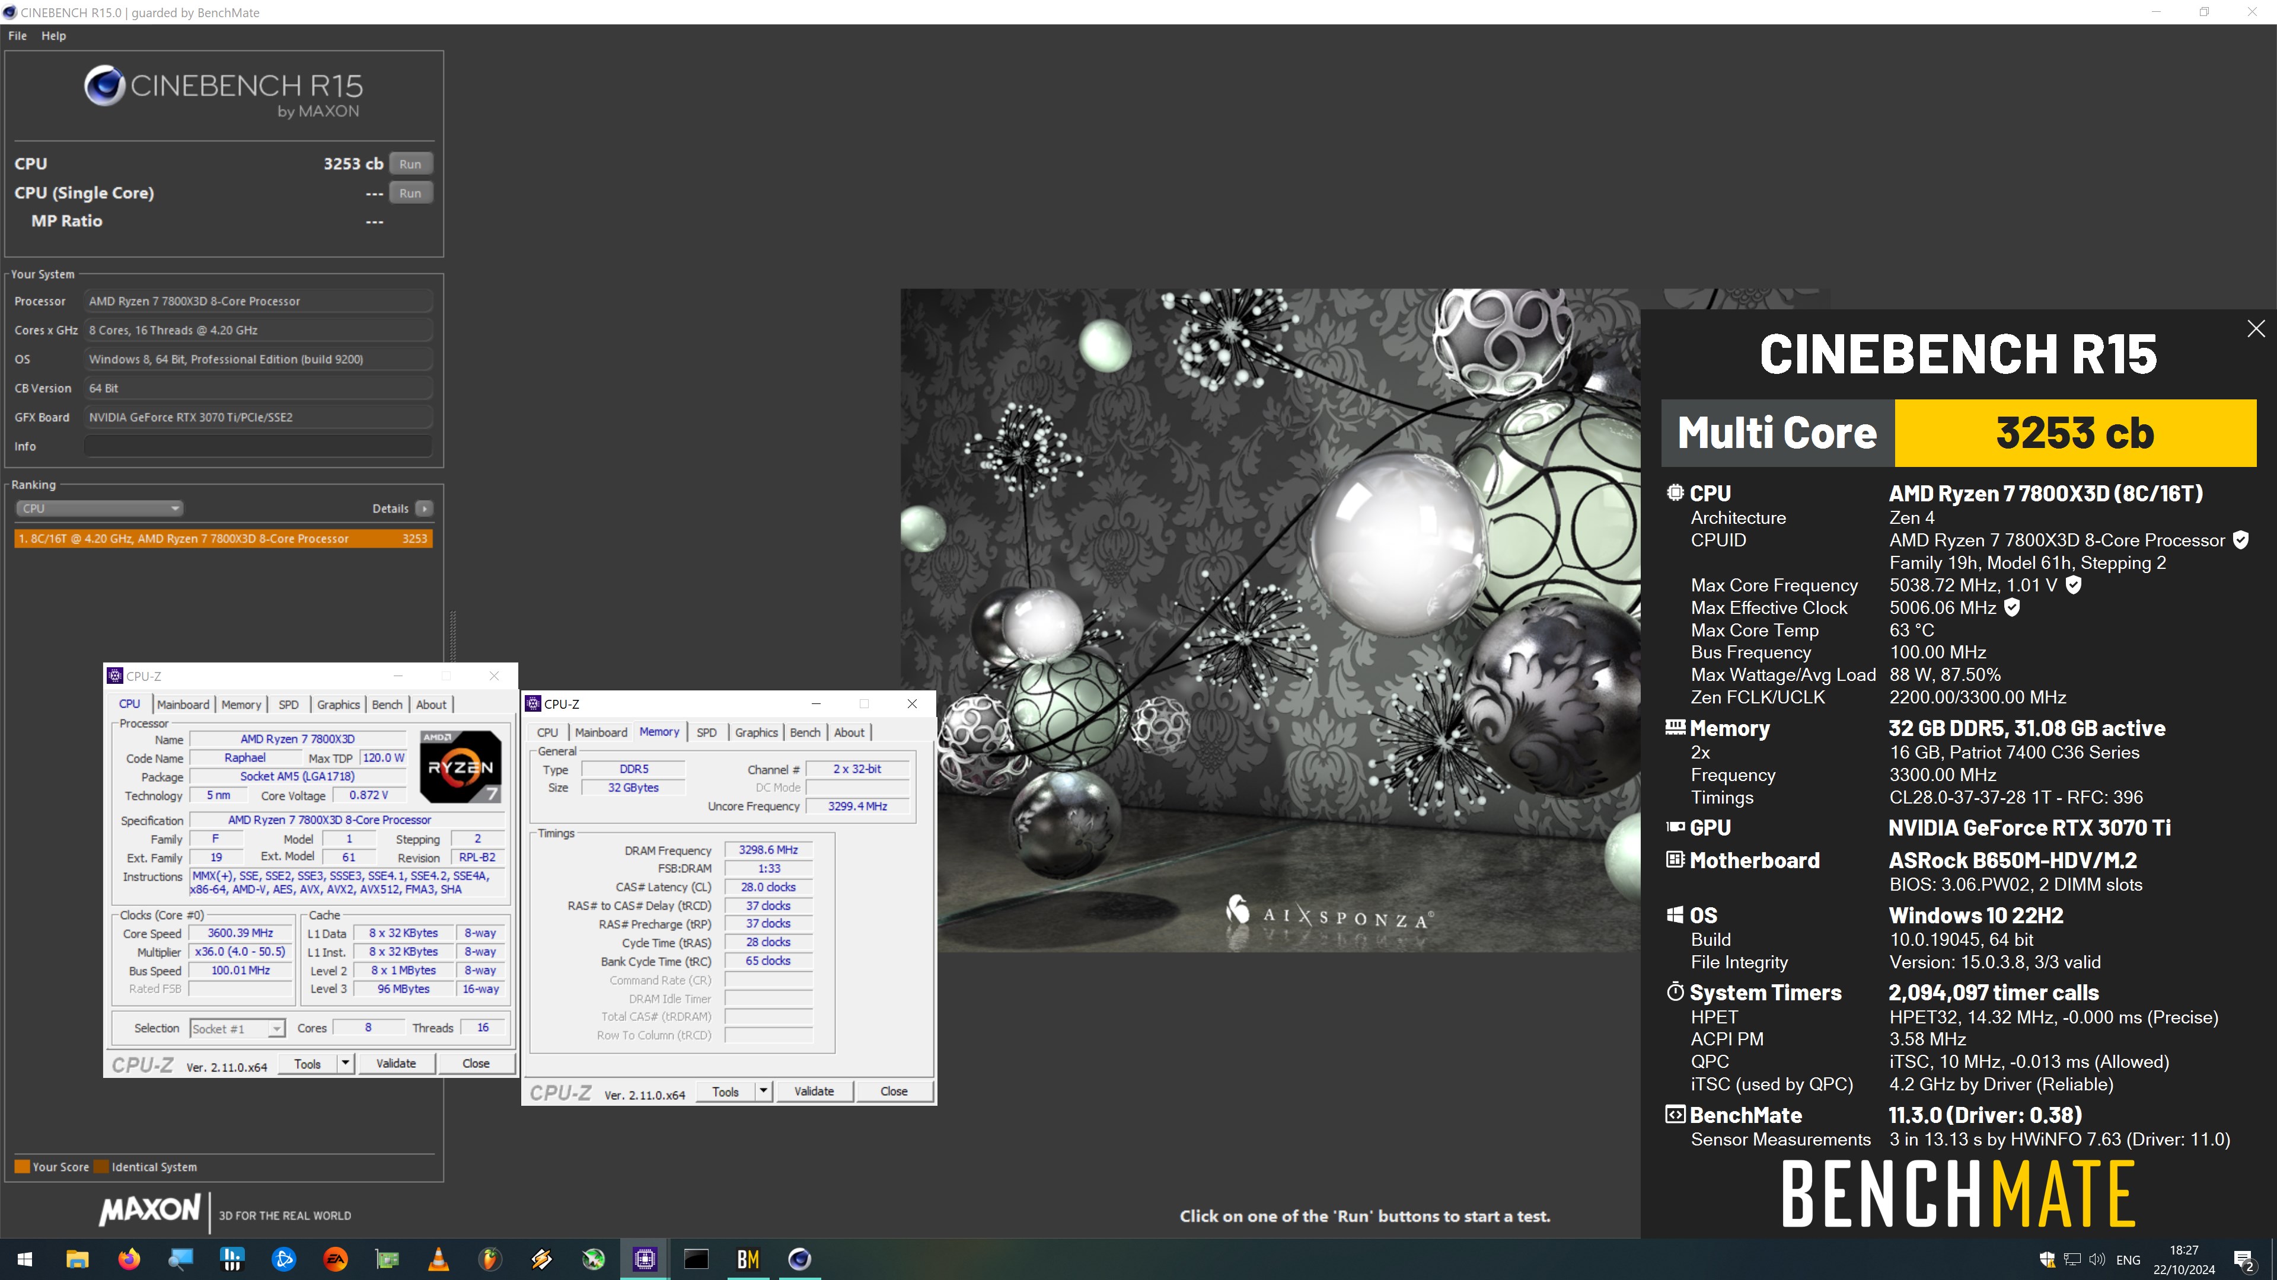Open Winamp from the taskbar
Viewport: 2277px width, 1280px height.
click(x=542, y=1259)
